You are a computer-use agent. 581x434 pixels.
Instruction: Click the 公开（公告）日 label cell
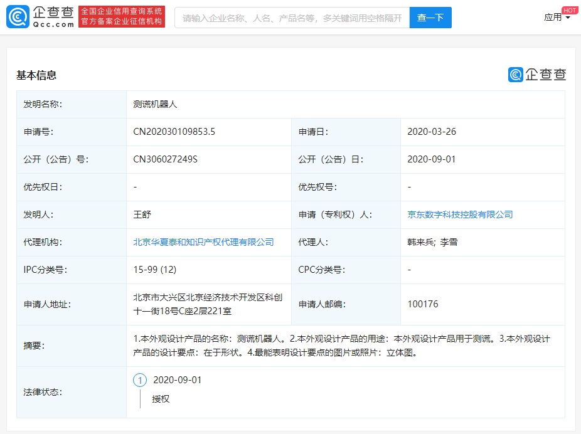pyautogui.click(x=346, y=159)
